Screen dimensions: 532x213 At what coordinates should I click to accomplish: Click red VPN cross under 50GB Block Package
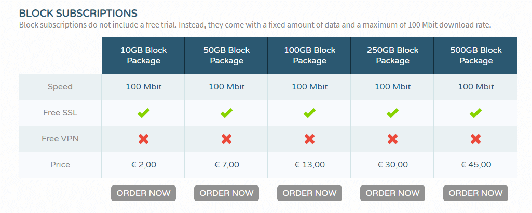coord(226,139)
